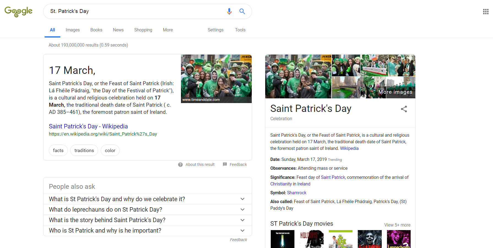Select the facts chip
This screenshot has width=493, height=248.
[x=58, y=150]
